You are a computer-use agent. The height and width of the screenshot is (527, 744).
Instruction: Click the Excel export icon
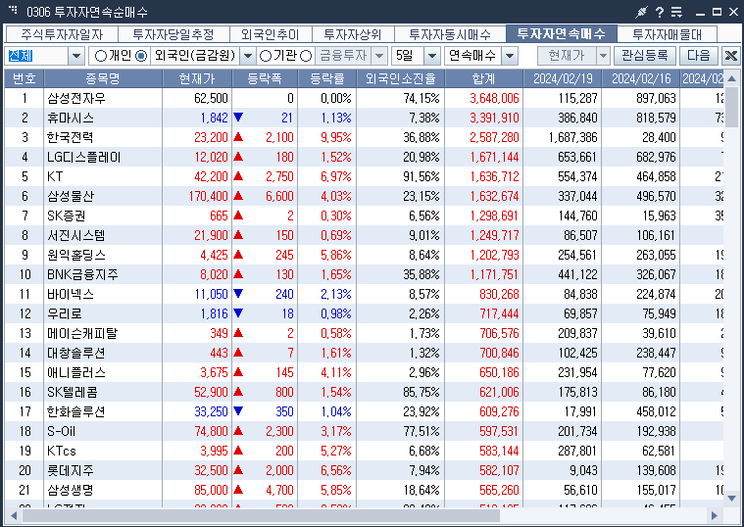(731, 56)
